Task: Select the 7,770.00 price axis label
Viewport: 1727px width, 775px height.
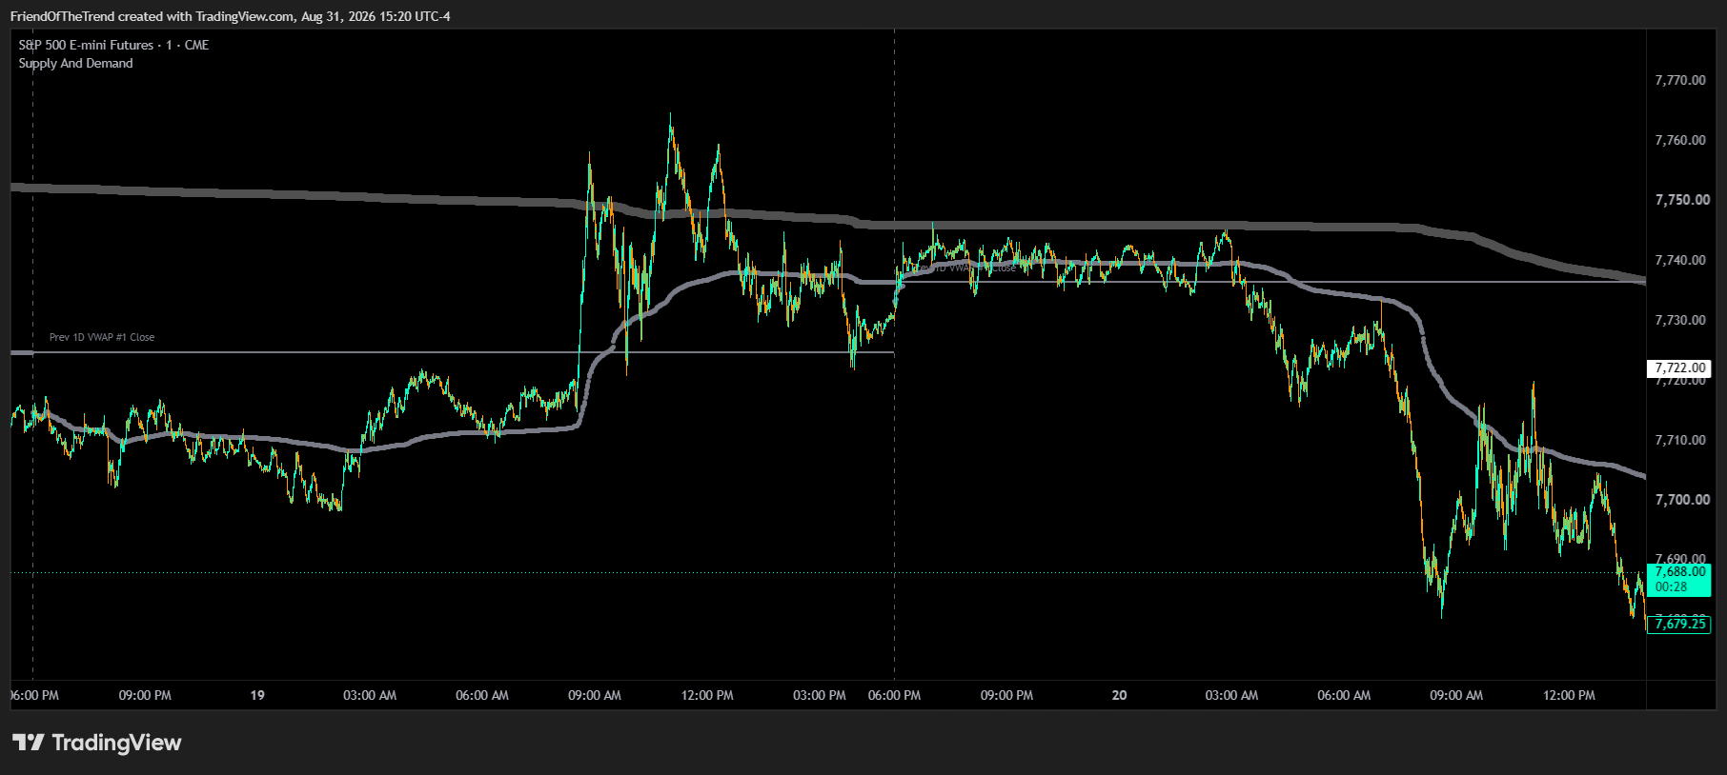Action: pos(1680,80)
